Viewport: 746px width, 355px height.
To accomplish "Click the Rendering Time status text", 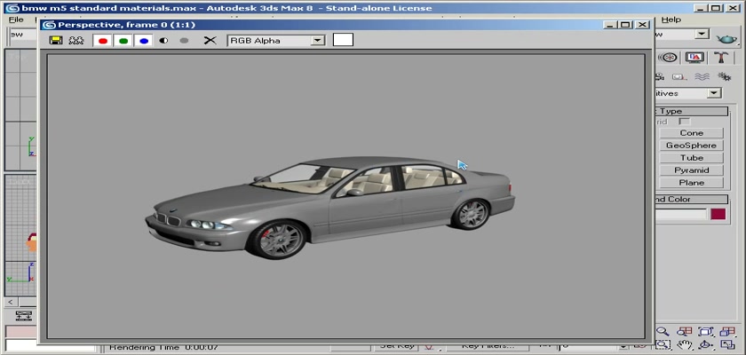I will (x=163, y=348).
